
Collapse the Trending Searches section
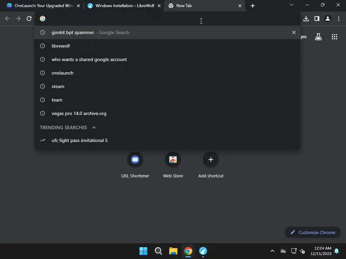coord(94,127)
